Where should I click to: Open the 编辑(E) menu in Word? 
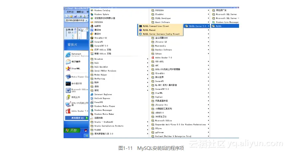click(x=80, y=12)
